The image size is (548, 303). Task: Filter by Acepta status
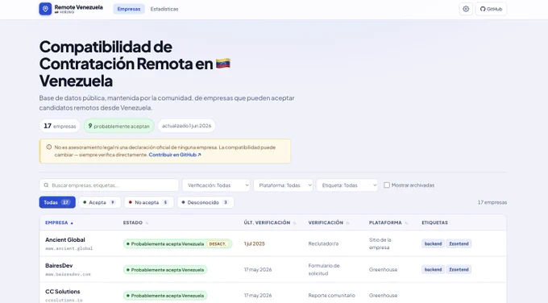pyautogui.click(x=100, y=202)
